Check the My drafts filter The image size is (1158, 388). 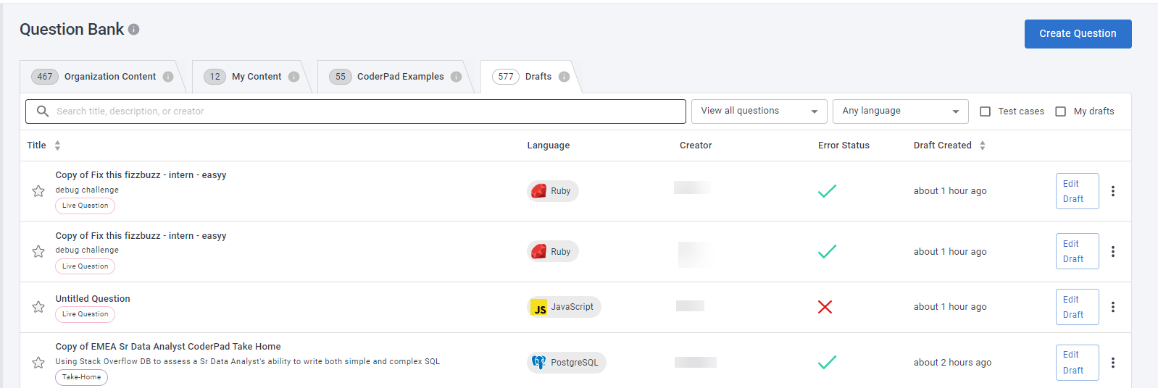click(x=1060, y=111)
